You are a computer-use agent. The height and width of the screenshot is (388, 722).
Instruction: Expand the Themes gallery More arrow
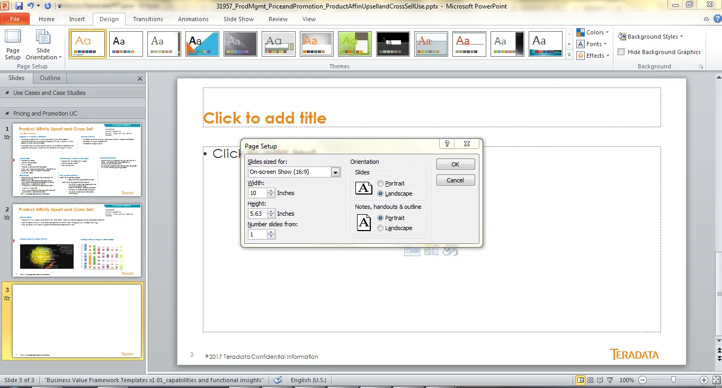(x=569, y=55)
